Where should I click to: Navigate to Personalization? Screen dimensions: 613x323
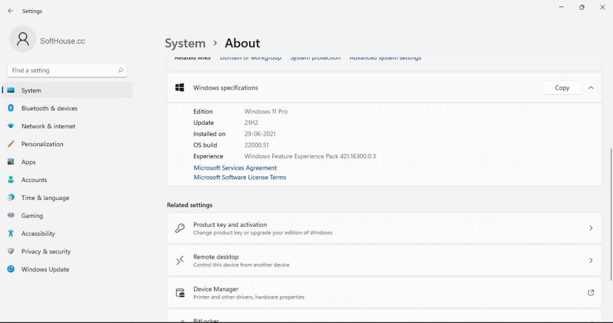(x=67, y=144)
